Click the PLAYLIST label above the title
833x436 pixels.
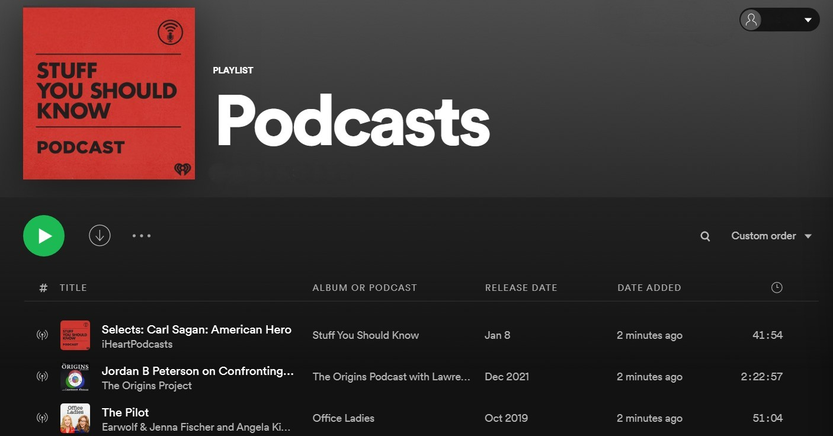pyautogui.click(x=233, y=70)
